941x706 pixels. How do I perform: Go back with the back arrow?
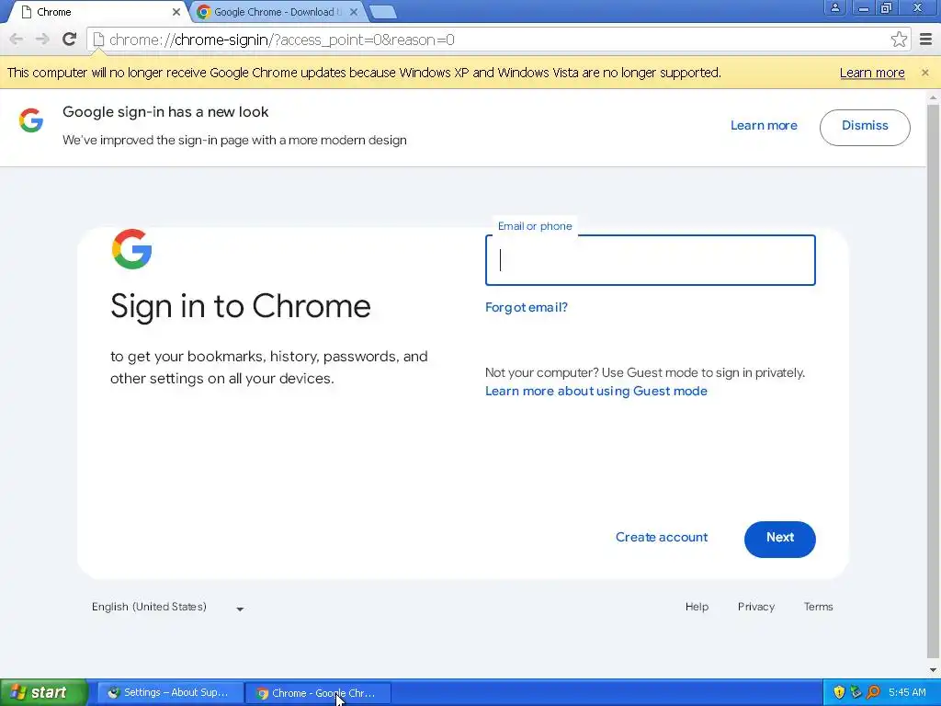[17, 40]
